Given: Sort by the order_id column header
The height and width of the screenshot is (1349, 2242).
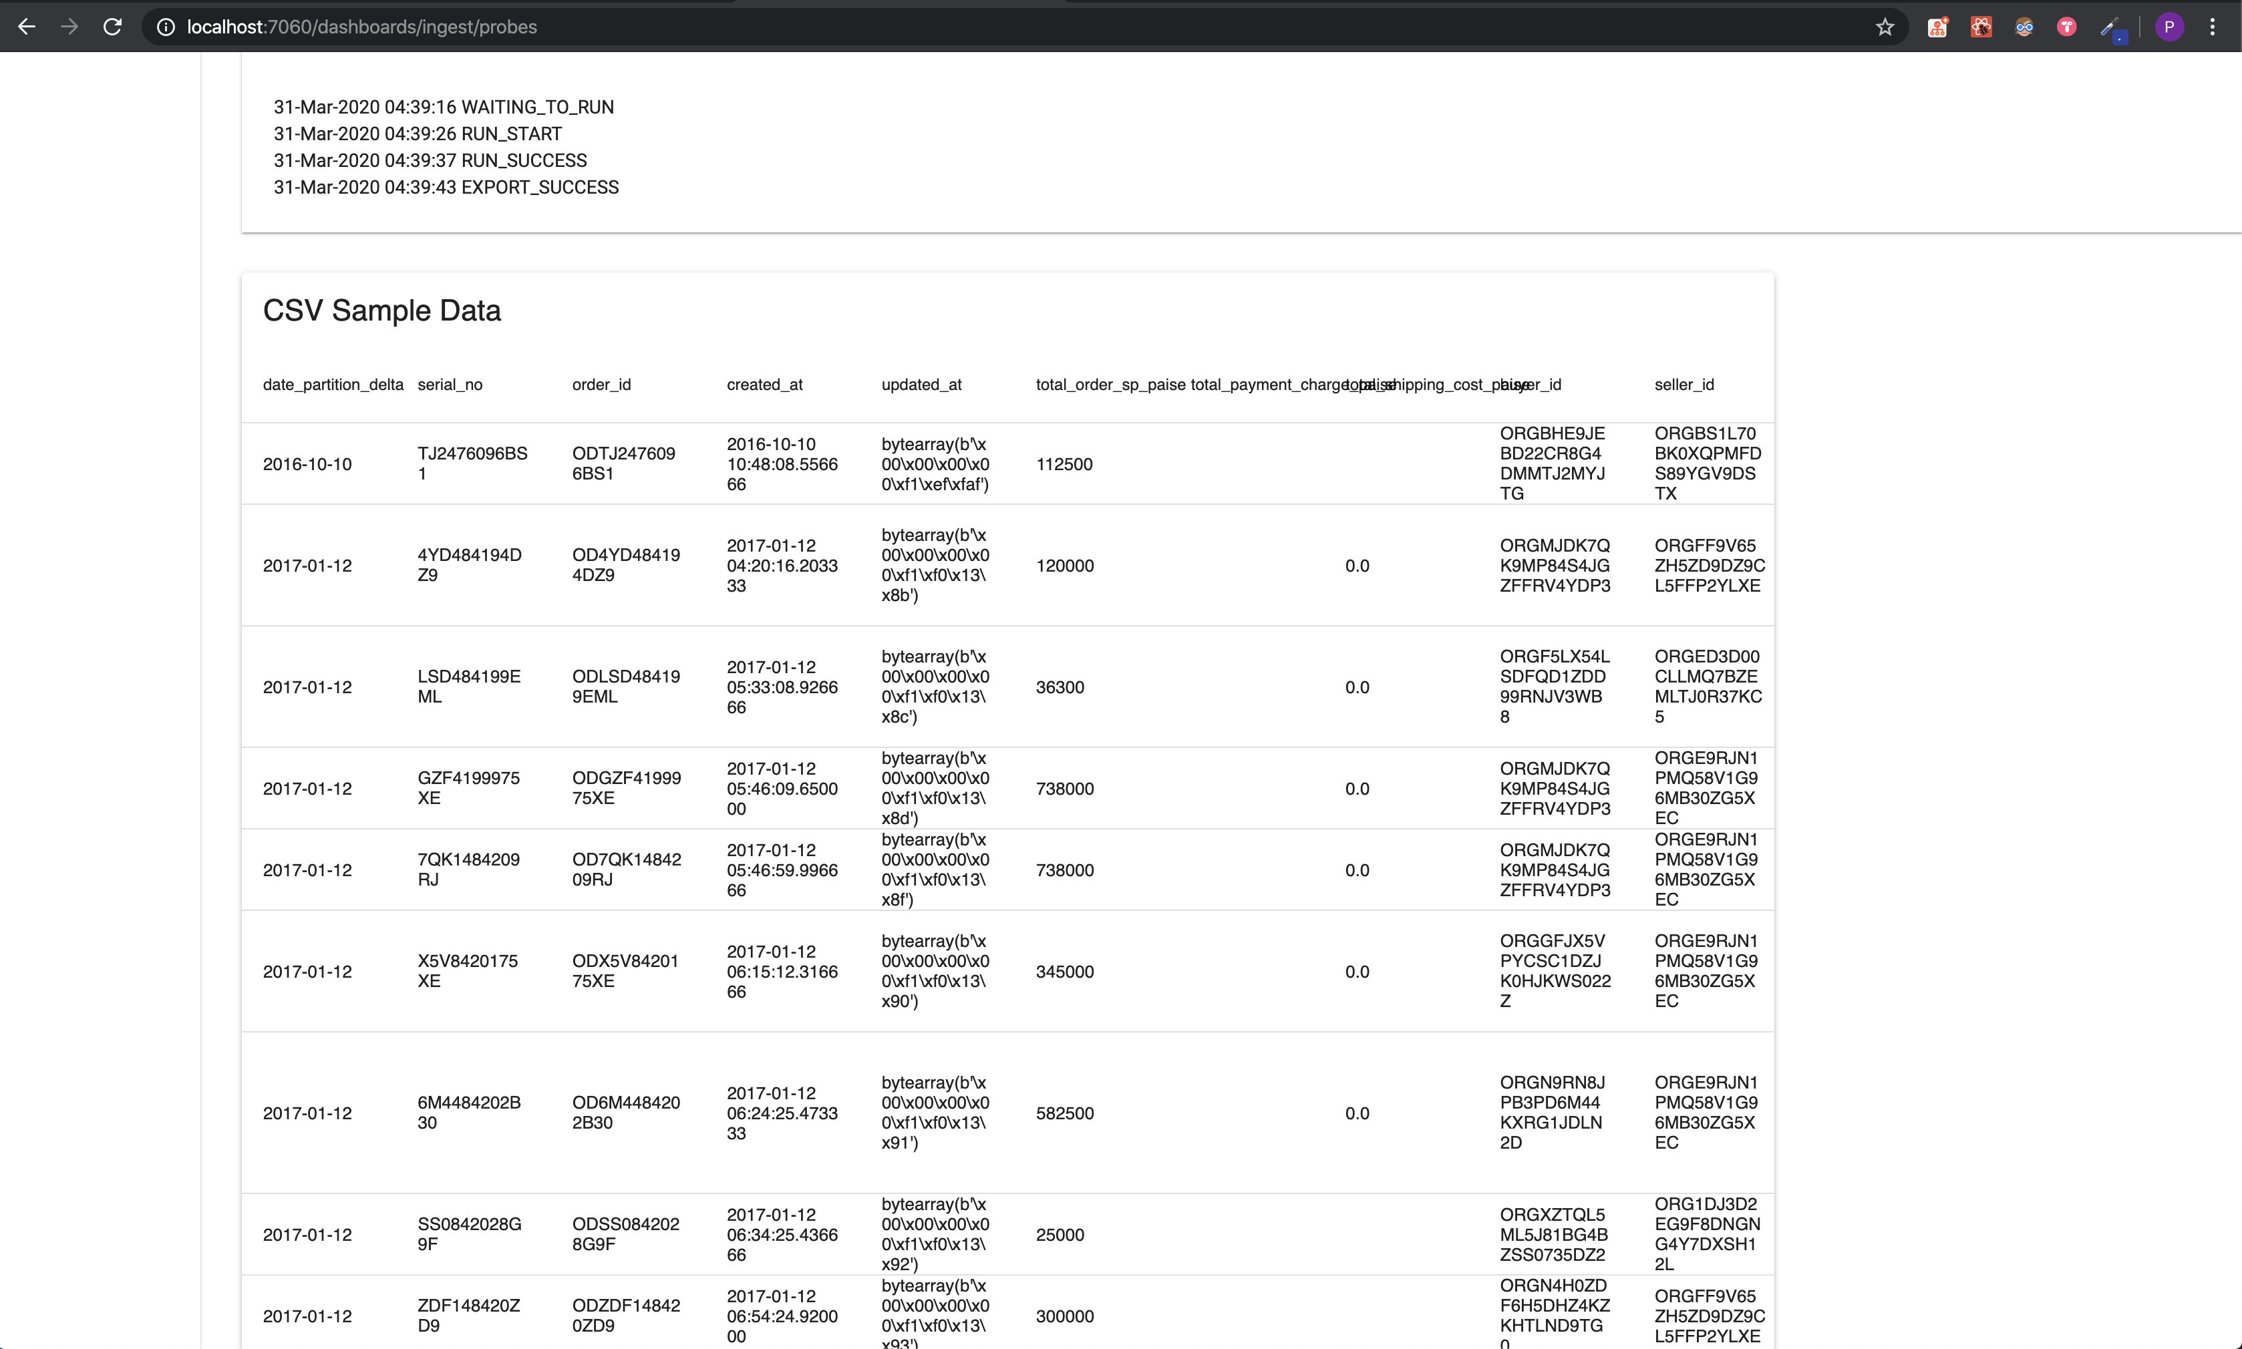Looking at the screenshot, I should (x=600, y=385).
